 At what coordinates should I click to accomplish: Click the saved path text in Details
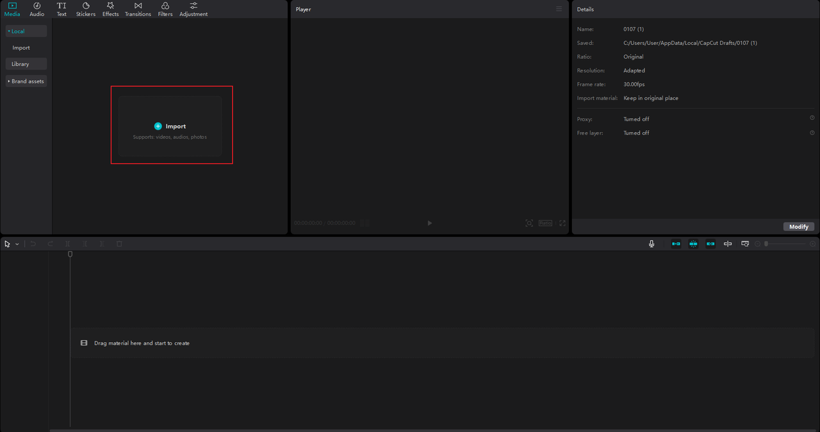coord(691,43)
